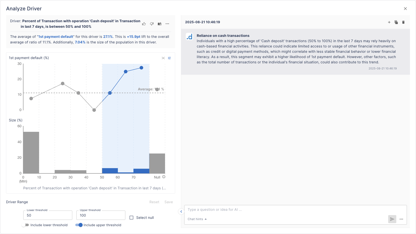Screen dimensions: 416x234
Task: Click the highest blue data point
Action: [142, 68]
